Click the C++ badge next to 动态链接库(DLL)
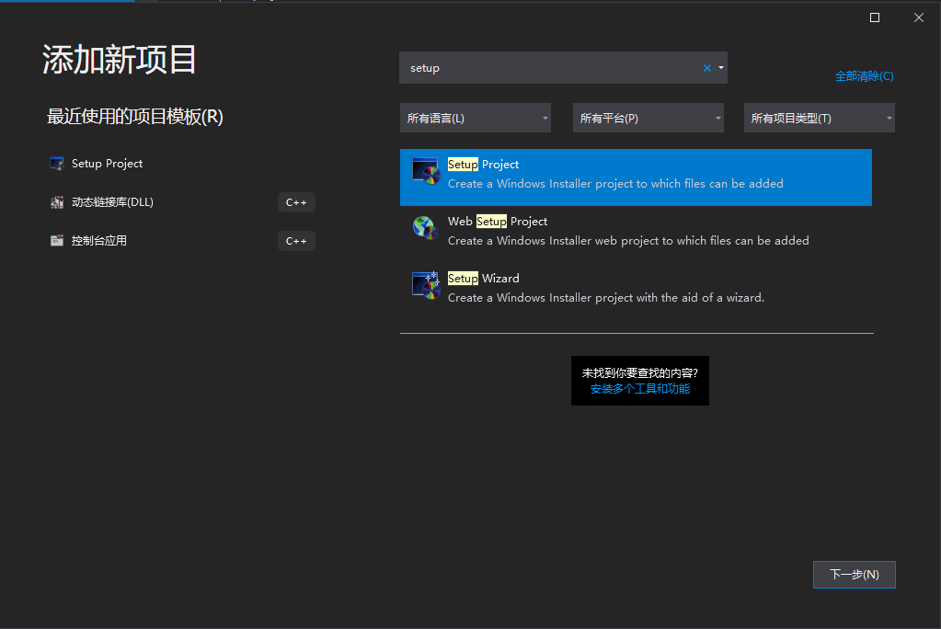This screenshot has width=941, height=629. pos(295,201)
